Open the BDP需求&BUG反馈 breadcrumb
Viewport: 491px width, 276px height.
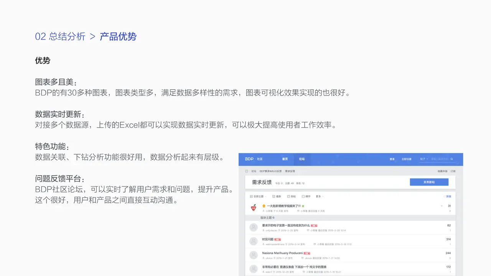point(270,171)
